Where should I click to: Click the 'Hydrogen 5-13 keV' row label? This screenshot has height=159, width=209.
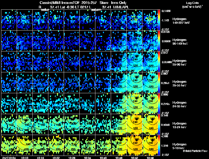tap(179, 146)
